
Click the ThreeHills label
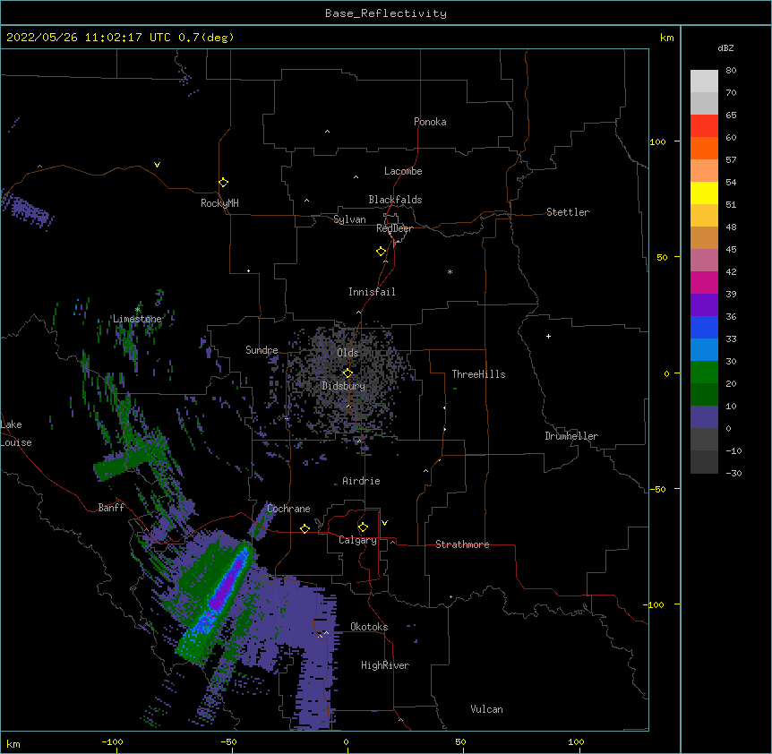coord(478,374)
